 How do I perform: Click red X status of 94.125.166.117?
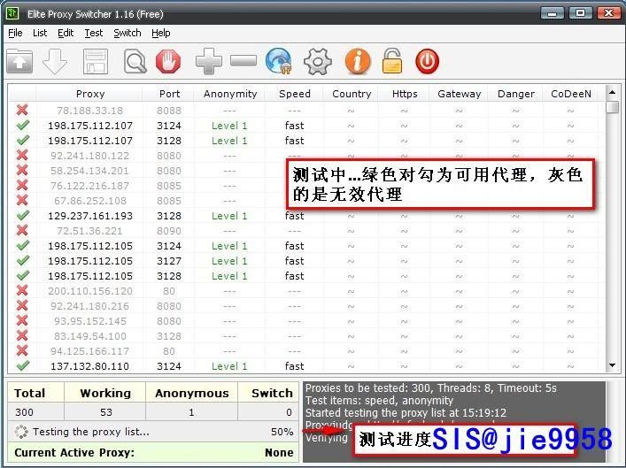tap(22, 350)
